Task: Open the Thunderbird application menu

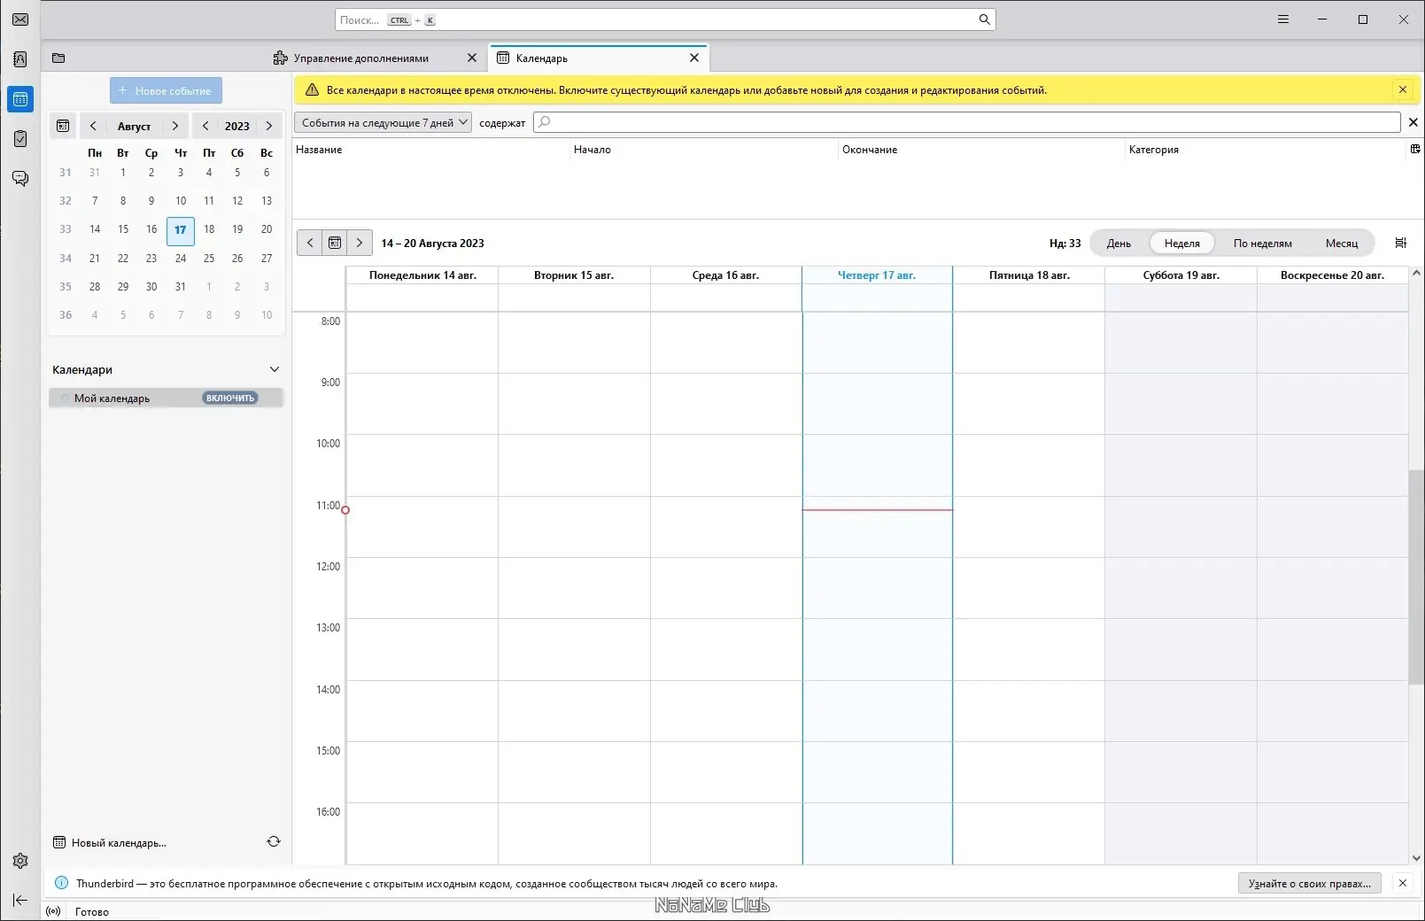Action: (1282, 19)
